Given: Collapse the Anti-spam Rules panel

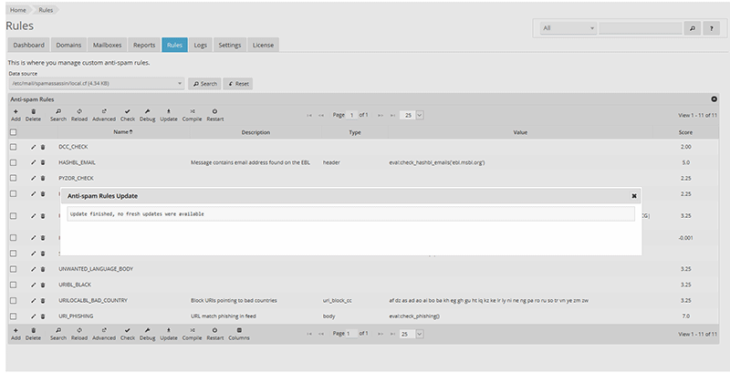Looking at the screenshot, I should click(x=714, y=99).
